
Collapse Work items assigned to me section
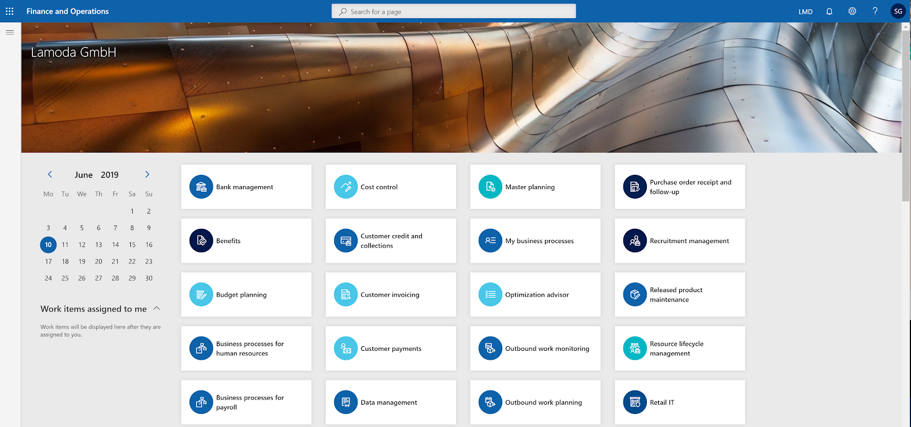coord(157,308)
